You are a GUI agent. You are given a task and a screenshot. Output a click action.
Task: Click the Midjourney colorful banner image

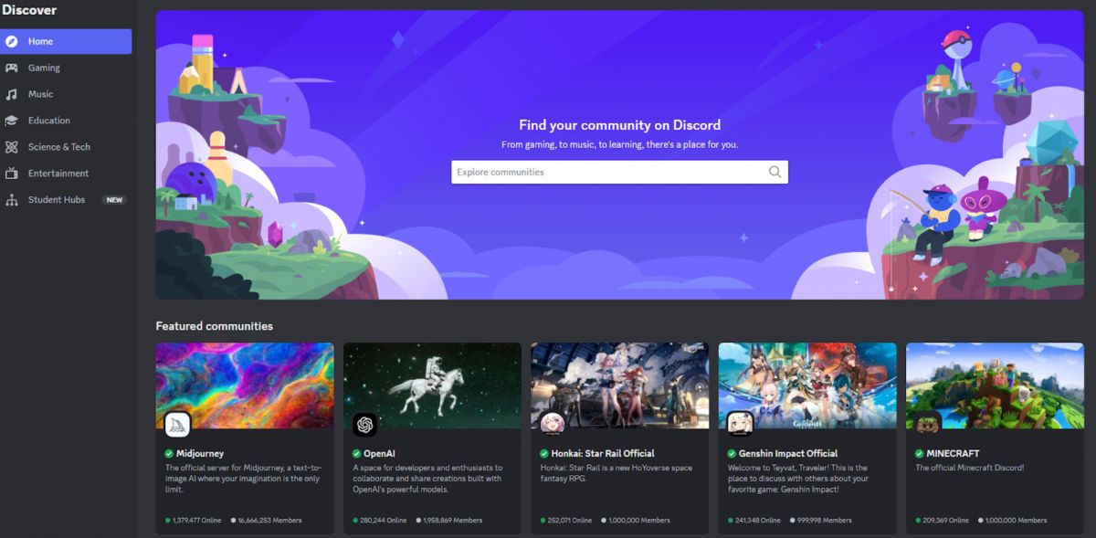[245, 385]
